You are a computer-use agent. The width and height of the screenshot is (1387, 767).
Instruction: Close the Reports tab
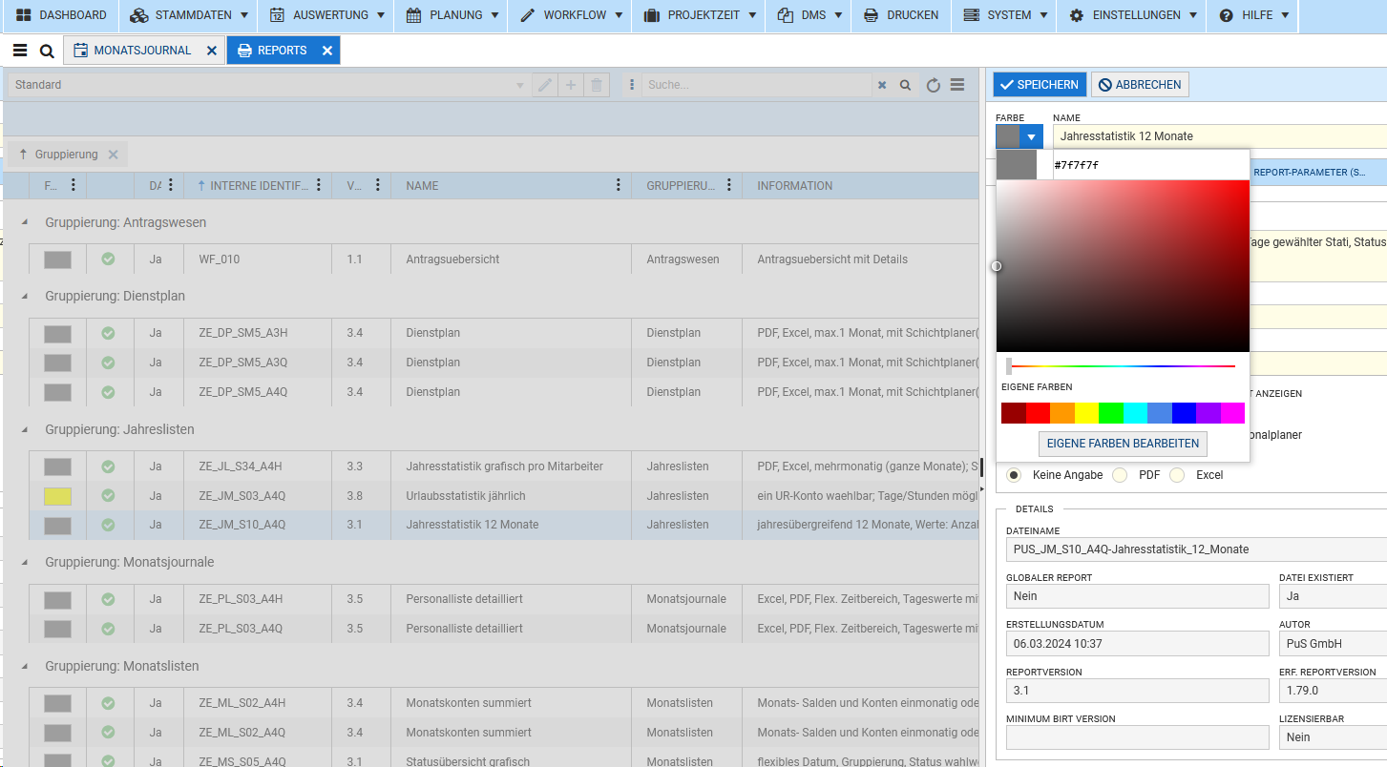coord(327,51)
